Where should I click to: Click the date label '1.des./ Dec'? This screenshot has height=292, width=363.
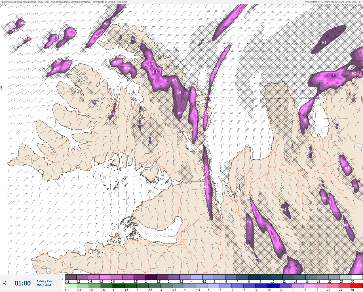[45, 281]
